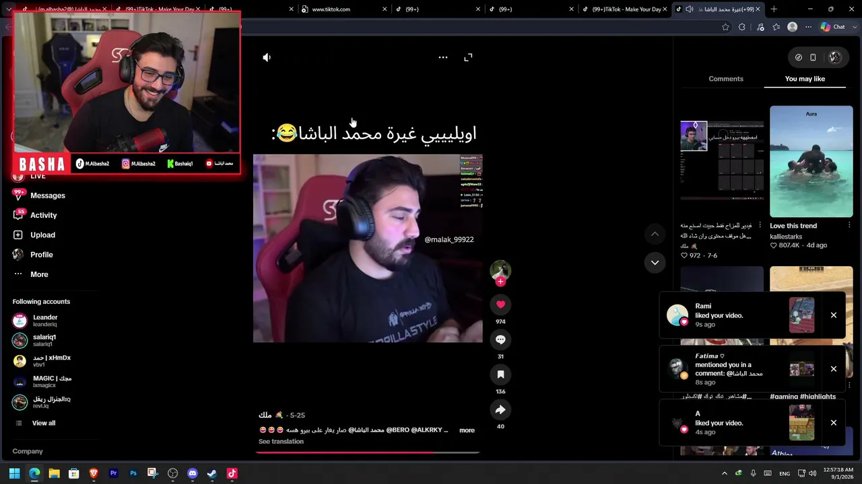Open the stream screenshot recommended thumbnail
The width and height of the screenshot is (862, 484).
tap(722, 161)
